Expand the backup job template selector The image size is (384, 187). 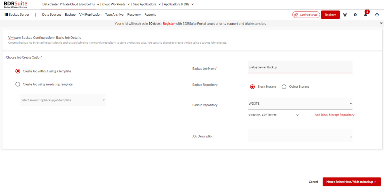(104, 100)
